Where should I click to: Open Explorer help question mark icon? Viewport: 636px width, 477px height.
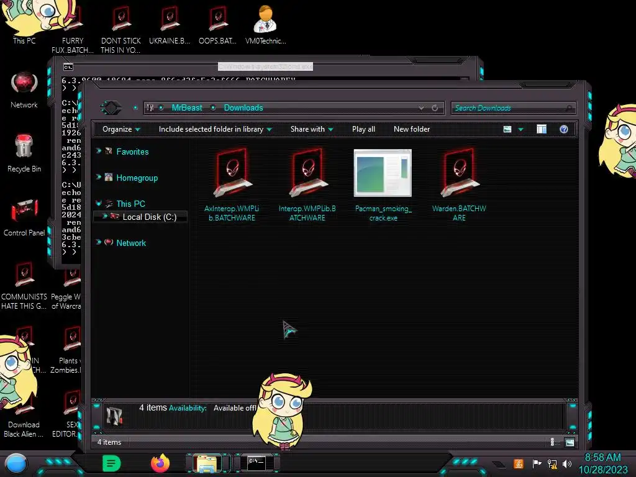click(x=564, y=129)
